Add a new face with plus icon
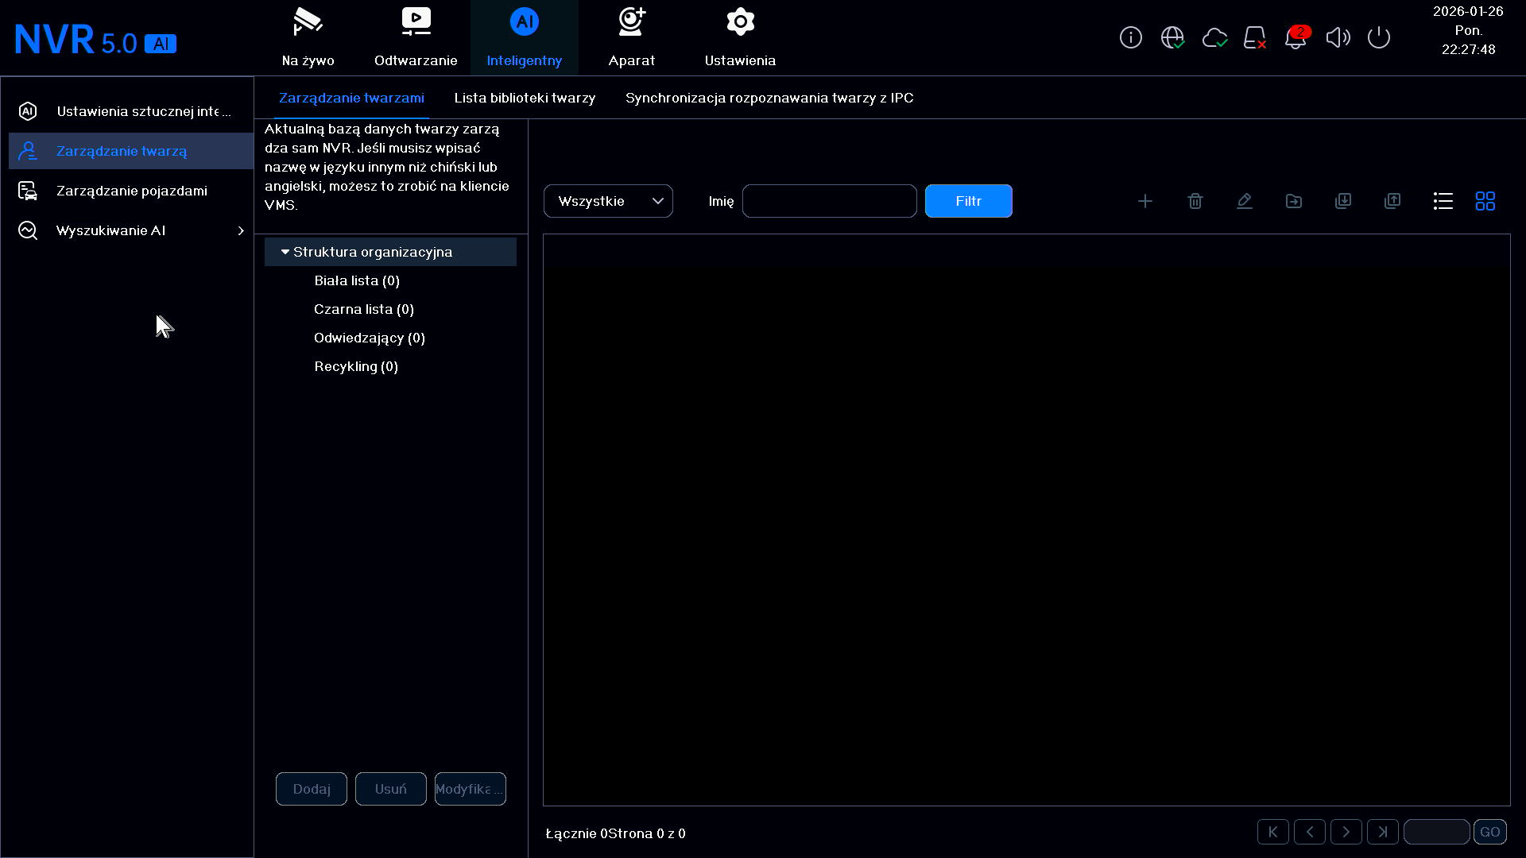 pyautogui.click(x=1145, y=201)
